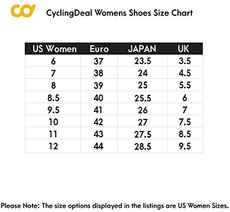Click the Please Note text at bottom

115,206
